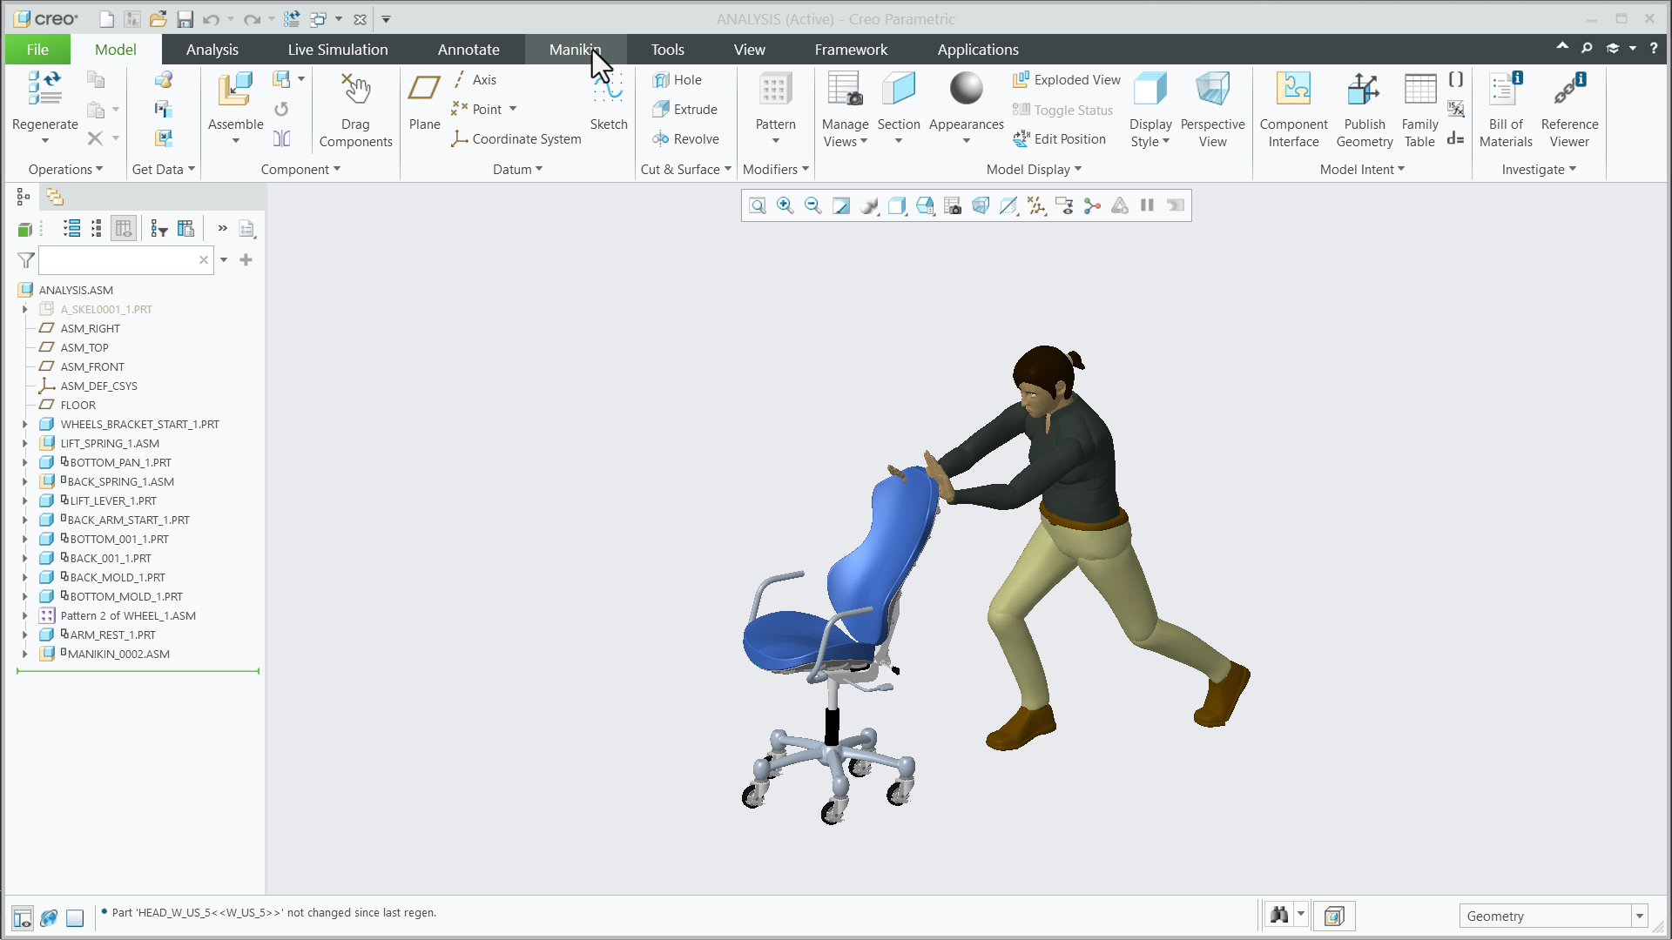Pause simulation in graphics toolbar

1147,205
